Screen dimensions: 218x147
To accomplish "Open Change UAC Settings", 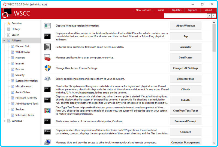I will 186,68.
